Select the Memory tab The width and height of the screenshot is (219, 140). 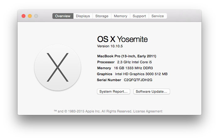[120, 16]
